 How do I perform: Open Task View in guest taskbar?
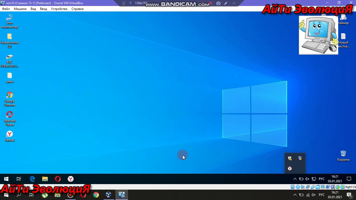pyautogui.click(x=19, y=179)
